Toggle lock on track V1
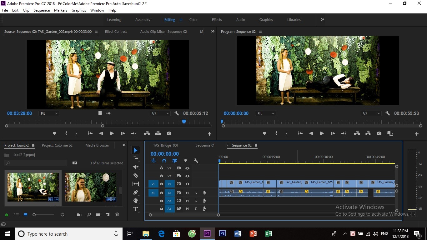Screen dimensions: 427x240 [162, 184]
